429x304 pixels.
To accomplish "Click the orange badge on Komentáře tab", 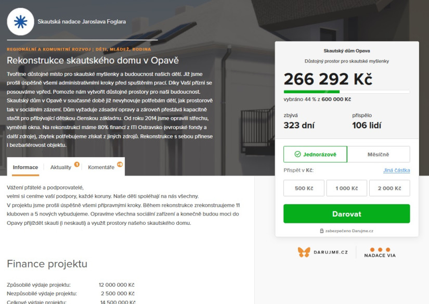I will click(x=120, y=164).
